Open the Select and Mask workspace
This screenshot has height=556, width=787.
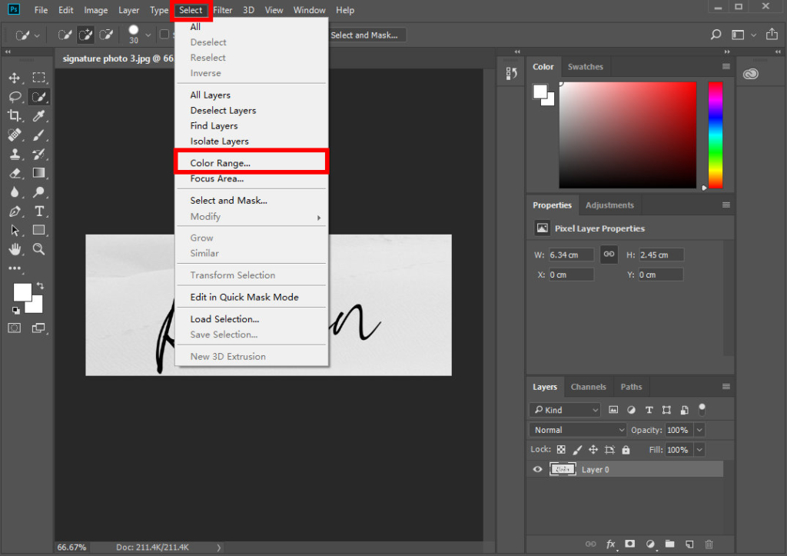pyautogui.click(x=367, y=35)
